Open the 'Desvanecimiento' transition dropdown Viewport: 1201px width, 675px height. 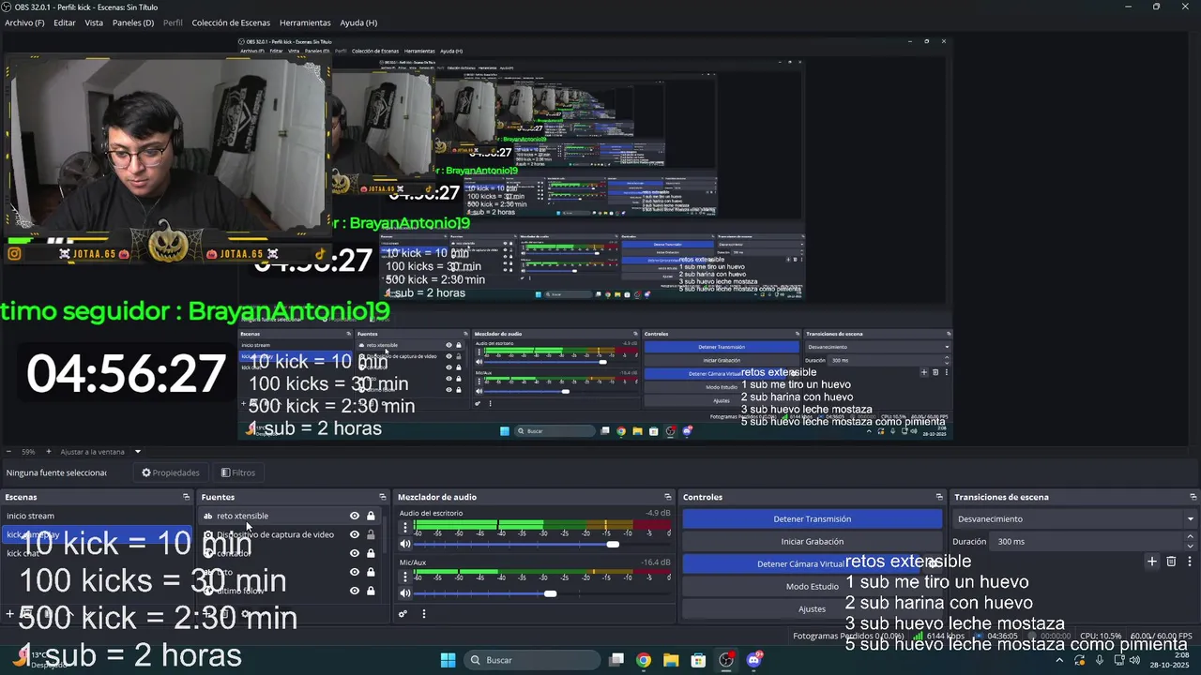[1075, 518]
